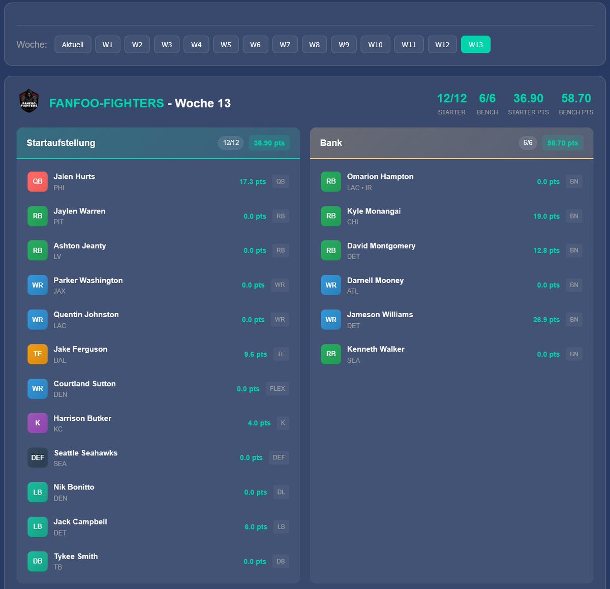Click player name David Montgomery
610x589 pixels.
pyautogui.click(x=381, y=246)
